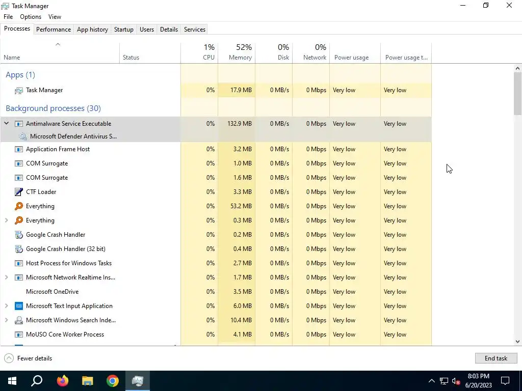Launch Google Chrome from the taskbar
Screen dimensions: 522x391
coord(113,381)
